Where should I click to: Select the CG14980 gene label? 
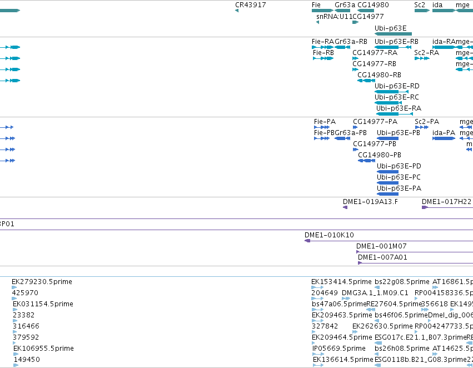[x=373, y=5]
